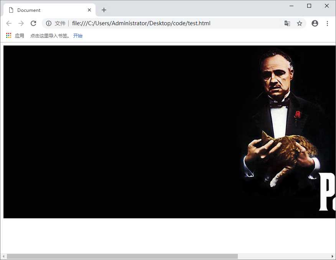Click the 点击这里导入书签 text
The height and width of the screenshot is (260, 336).
click(49, 36)
